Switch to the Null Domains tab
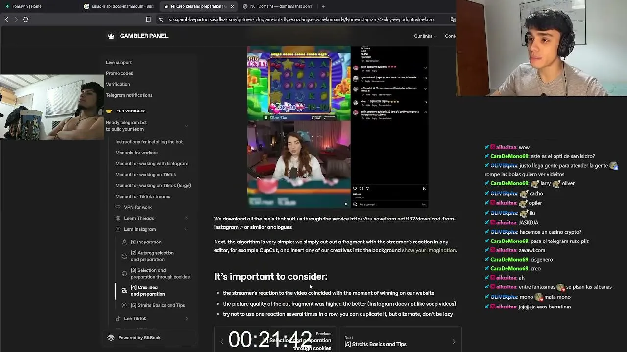This screenshot has width=627, height=352. (278, 6)
